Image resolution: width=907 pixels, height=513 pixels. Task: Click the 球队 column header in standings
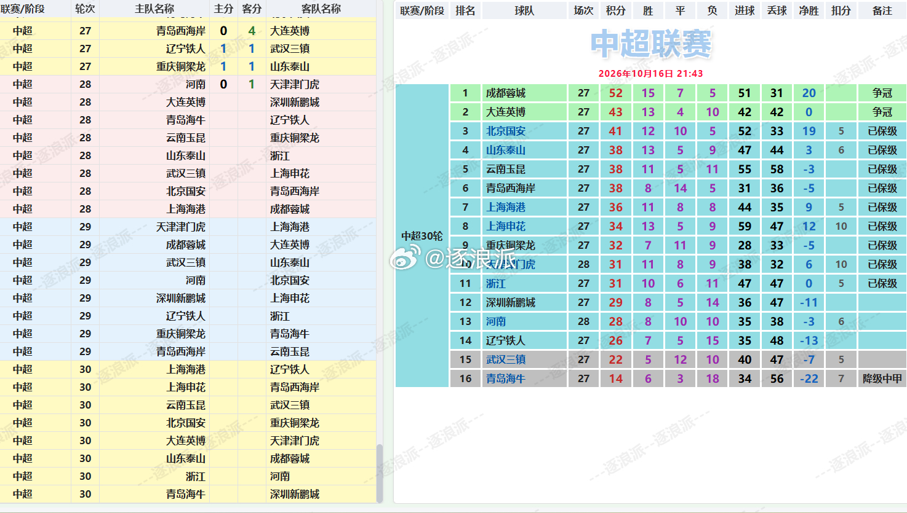coord(524,10)
